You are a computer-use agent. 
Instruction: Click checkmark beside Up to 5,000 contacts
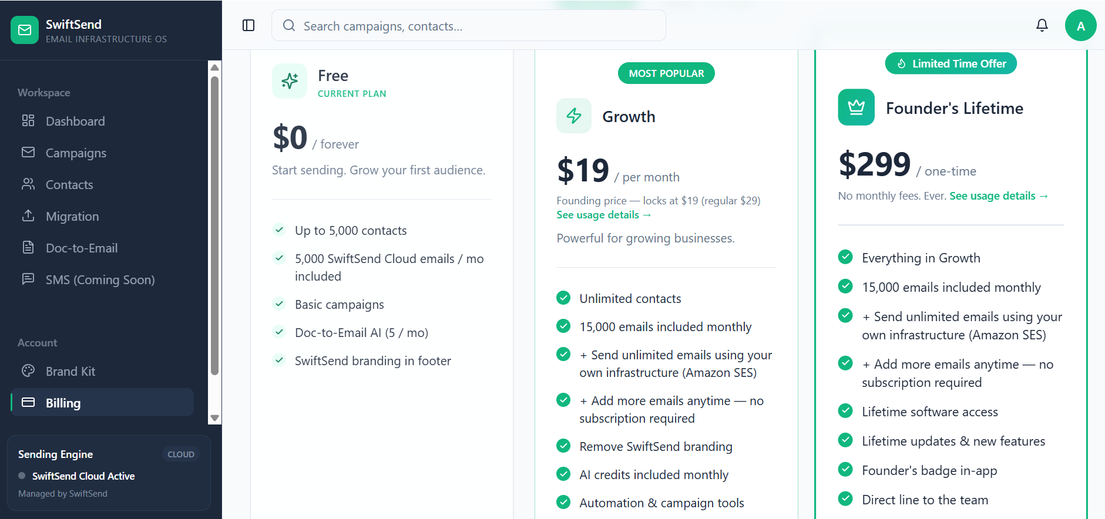280,230
